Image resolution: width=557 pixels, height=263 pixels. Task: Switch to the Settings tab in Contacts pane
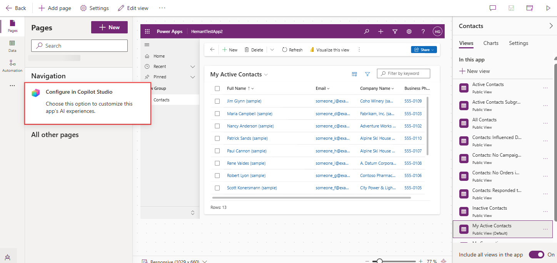coord(518,43)
